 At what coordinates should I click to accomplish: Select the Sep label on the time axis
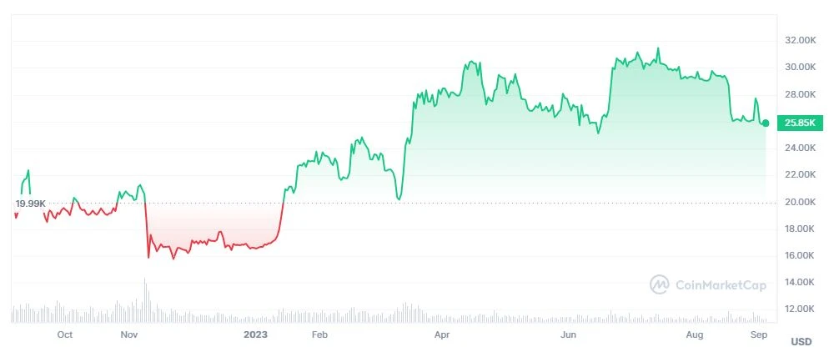coord(758,334)
